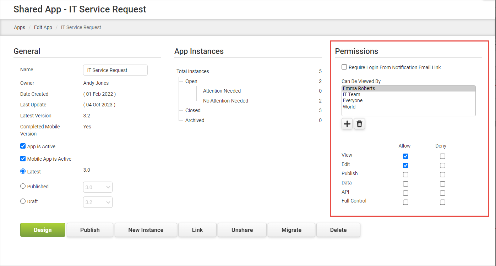
Task: Expand the Draft version dropdown
Action: coord(98,202)
